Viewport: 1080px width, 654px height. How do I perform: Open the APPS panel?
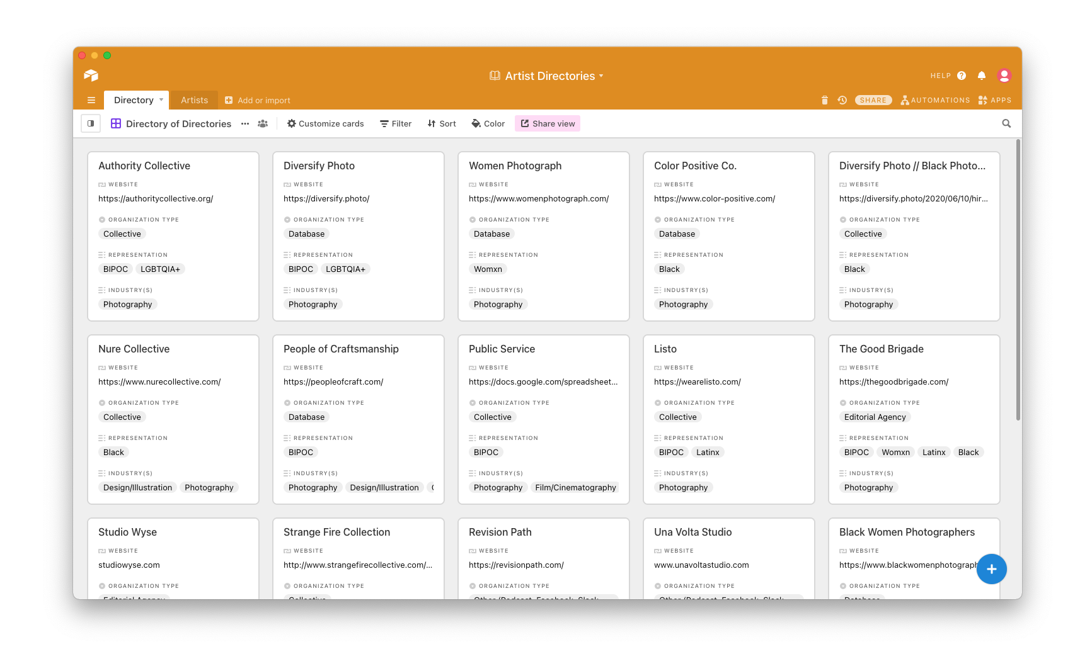click(995, 100)
